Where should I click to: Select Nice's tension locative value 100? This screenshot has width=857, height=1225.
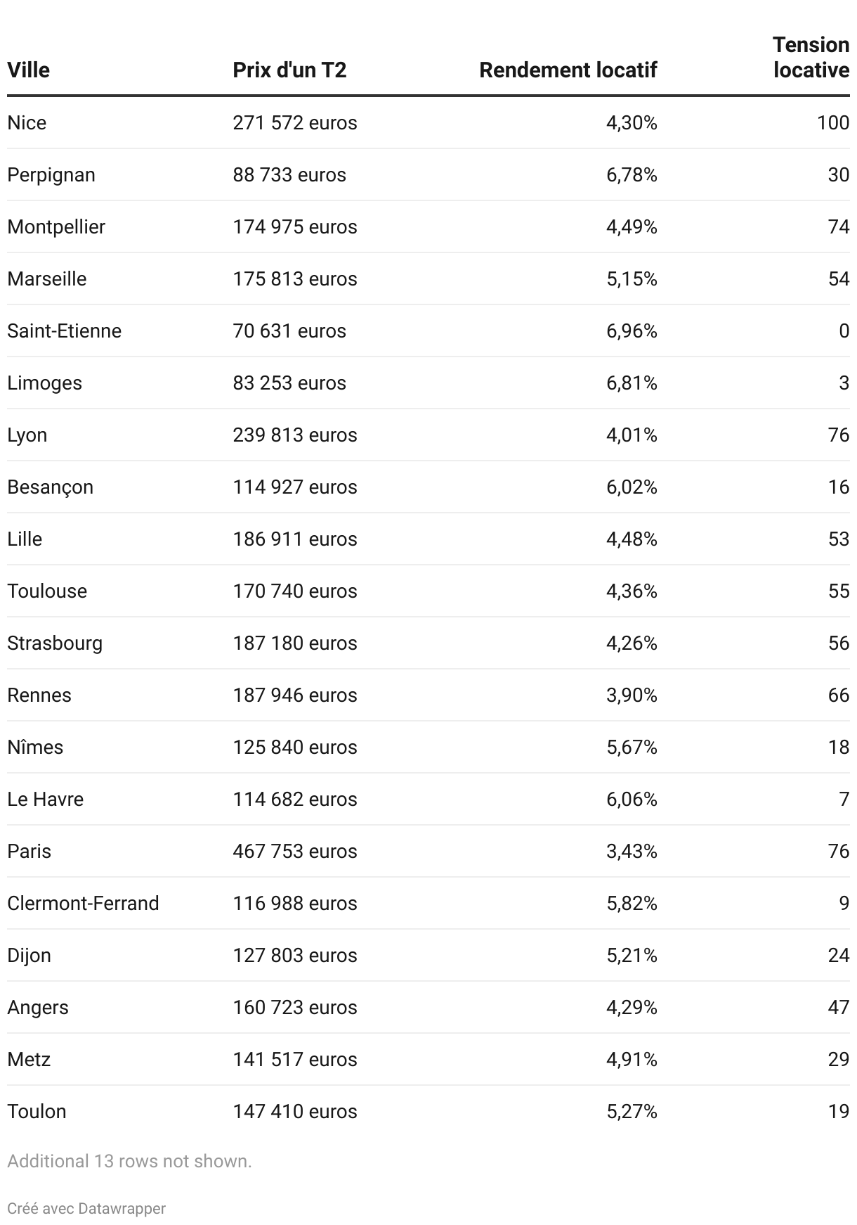pyautogui.click(x=833, y=122)
